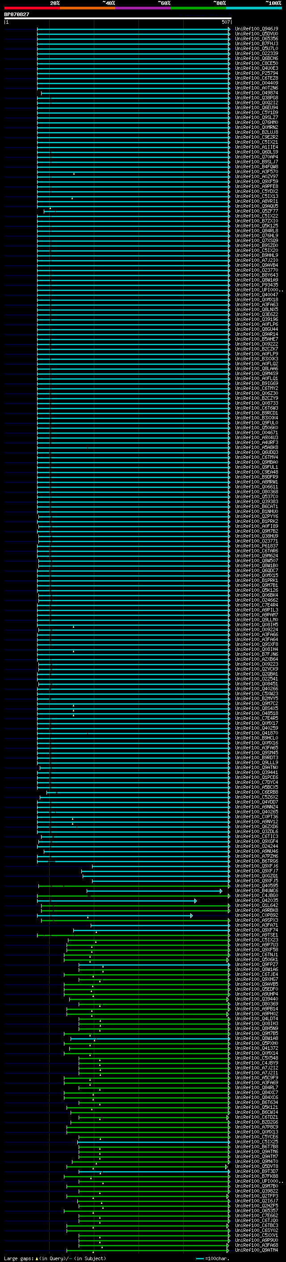Select the UniRef100_C5XXV1 label
The image size is (286, 1262).
(x=256, y=1235)
